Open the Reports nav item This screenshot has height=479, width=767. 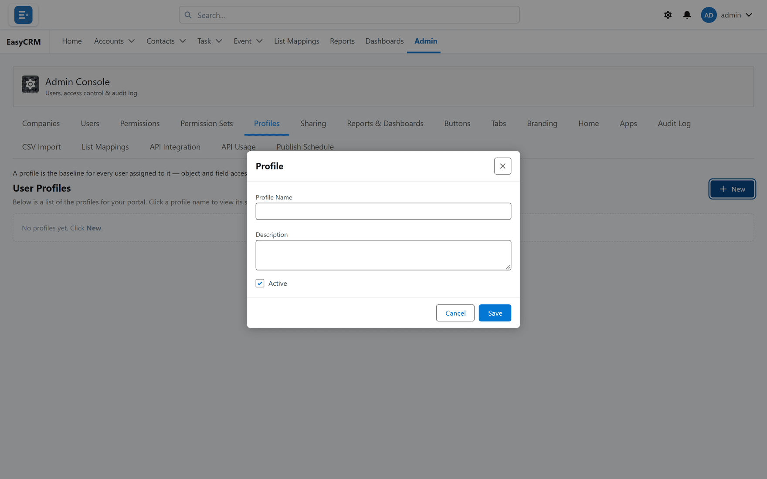pyautogui.click(x=342, y=41)
